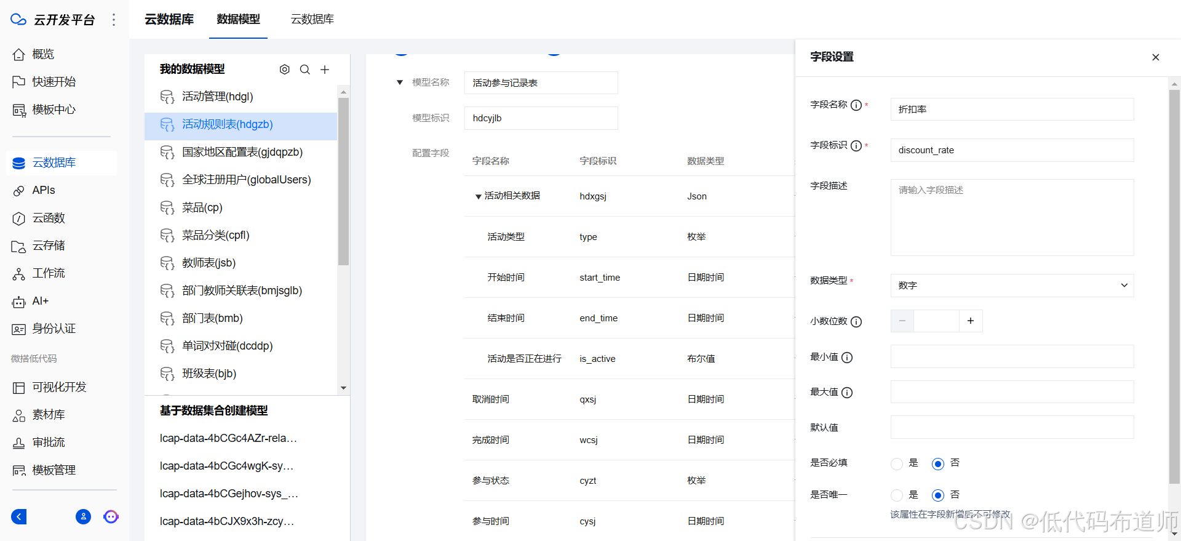Switch to the 数据模型 tab
This screenshot has height=541, width=1181.
238,20
